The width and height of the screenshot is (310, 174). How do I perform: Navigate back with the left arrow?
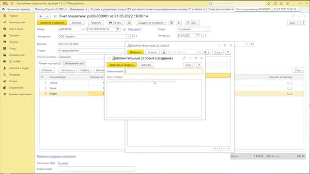[x=41, y=16]
